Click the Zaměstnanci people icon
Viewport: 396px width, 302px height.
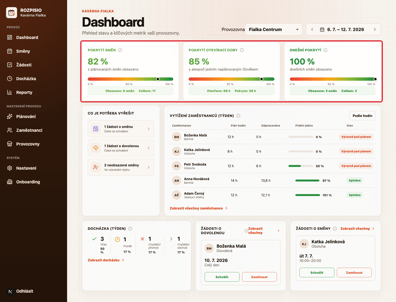pyautogui.click(x=10, y=130)
